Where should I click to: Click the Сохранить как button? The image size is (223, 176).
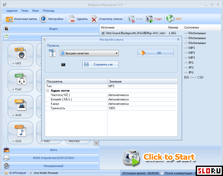coord(101,64)
